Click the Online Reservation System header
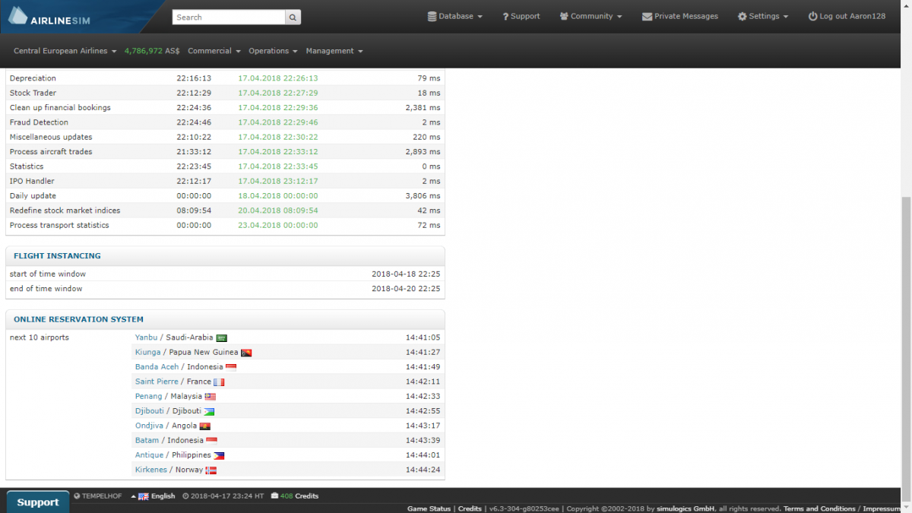The width and height of the screenshot is (912, 513). pos(225,320)
